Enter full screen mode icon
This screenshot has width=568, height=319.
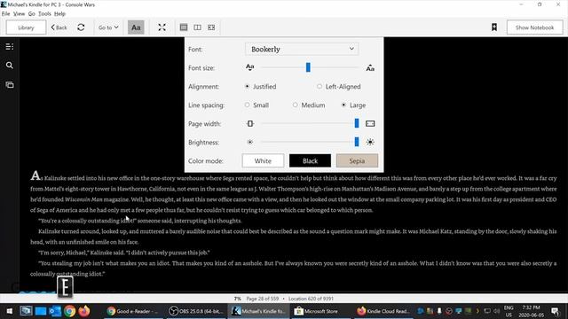click(162, 27)
